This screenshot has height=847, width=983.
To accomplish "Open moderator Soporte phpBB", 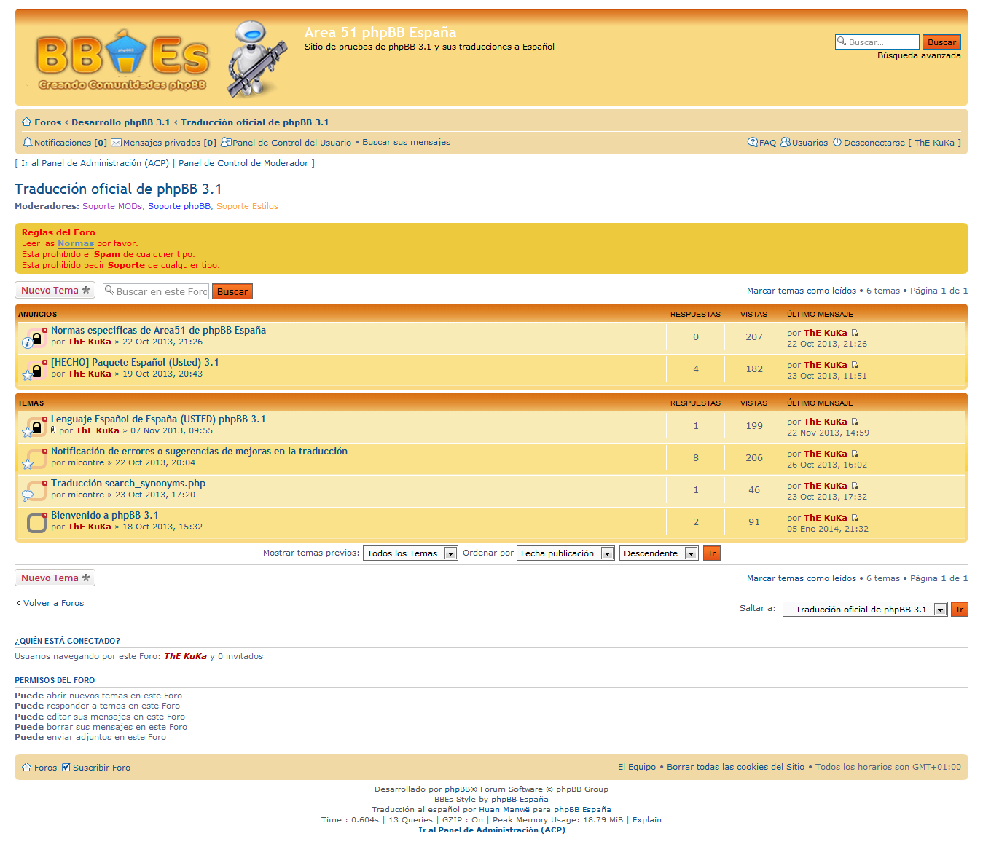I will [179, 206].
